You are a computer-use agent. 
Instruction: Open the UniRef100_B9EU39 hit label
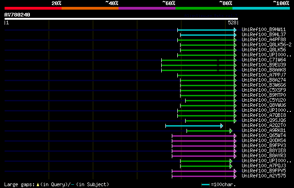pyautogui.click(x=264, y=65)
